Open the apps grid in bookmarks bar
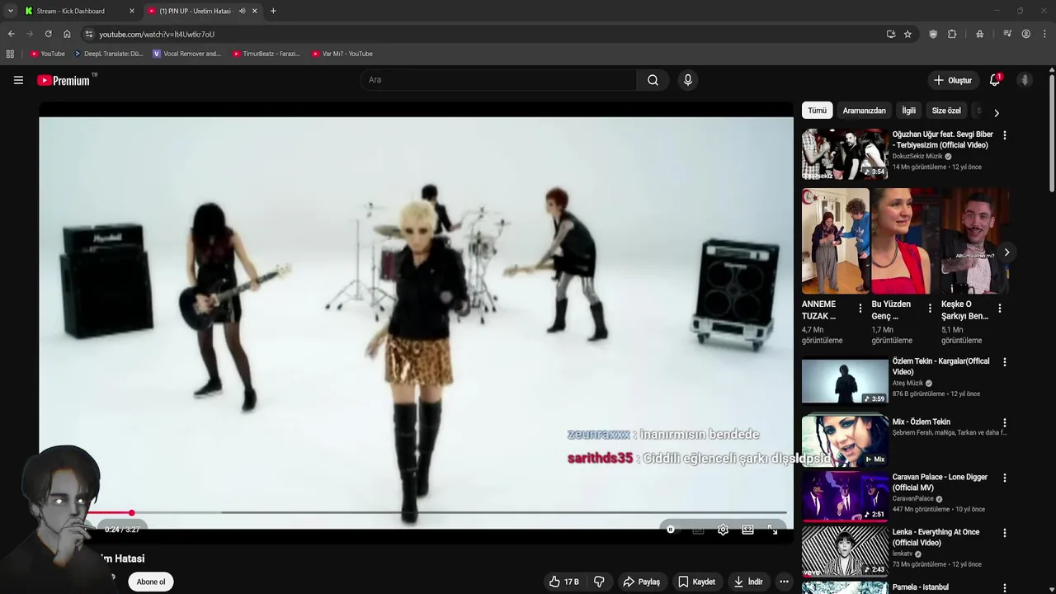The image size is (1056, 594). tap(10, 54)
